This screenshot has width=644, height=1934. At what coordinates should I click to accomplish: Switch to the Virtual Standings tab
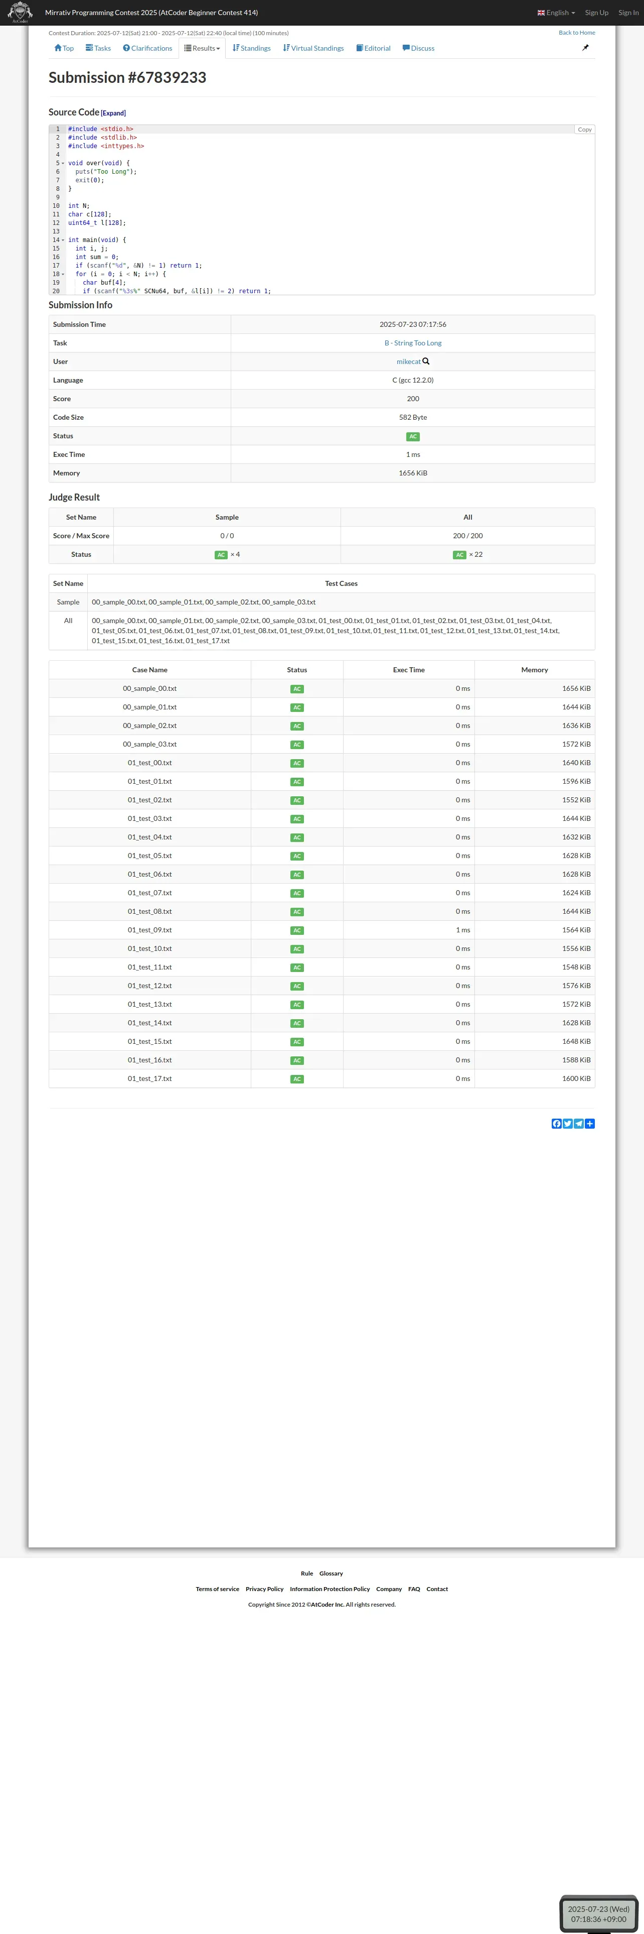click(x=313, y=48)
